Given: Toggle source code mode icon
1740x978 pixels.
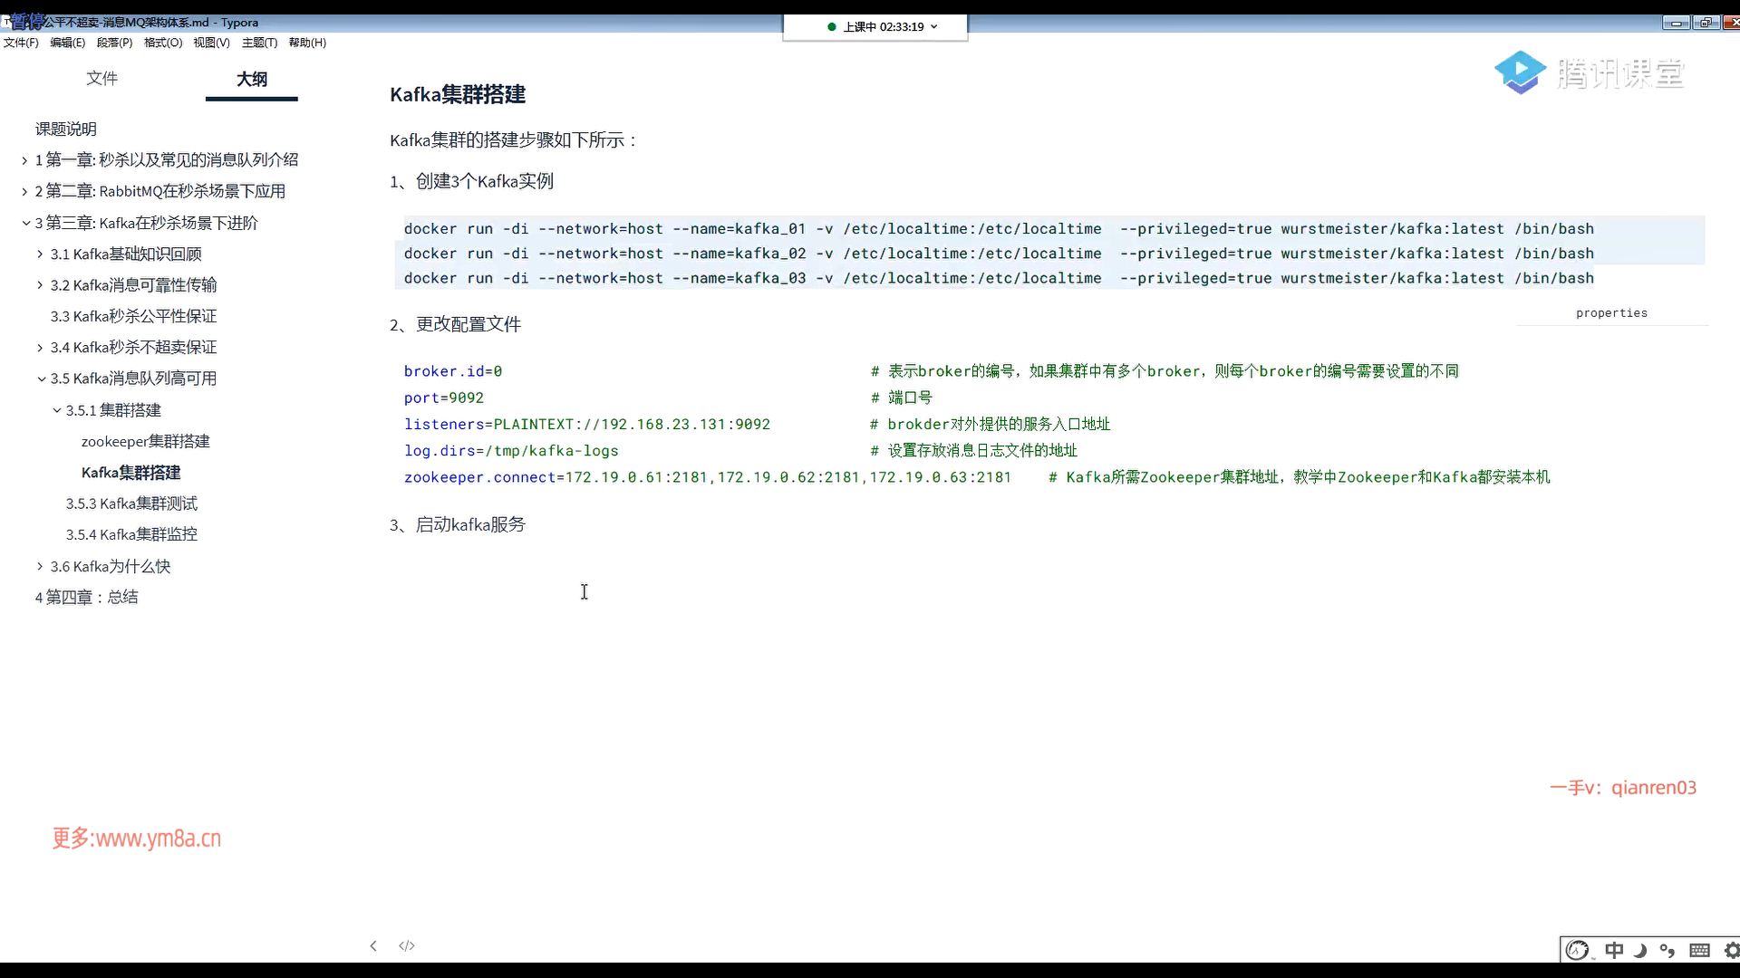Looking at the screenshot, I should point(407,945).
